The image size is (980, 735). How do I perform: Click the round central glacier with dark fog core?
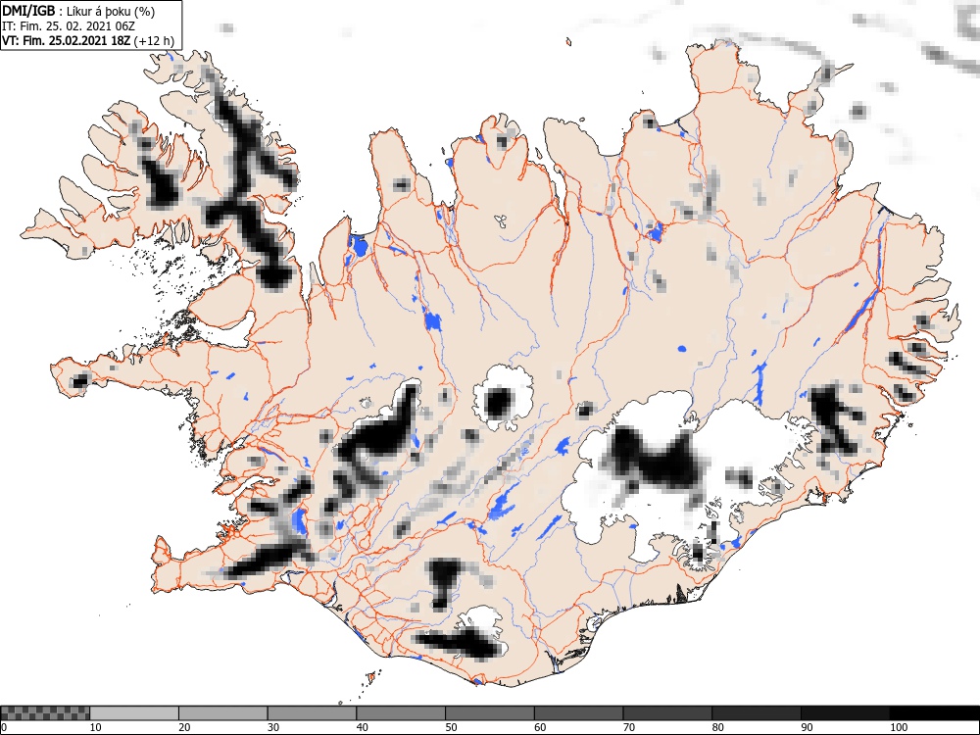pyautogui.click(x=503, y=399)
